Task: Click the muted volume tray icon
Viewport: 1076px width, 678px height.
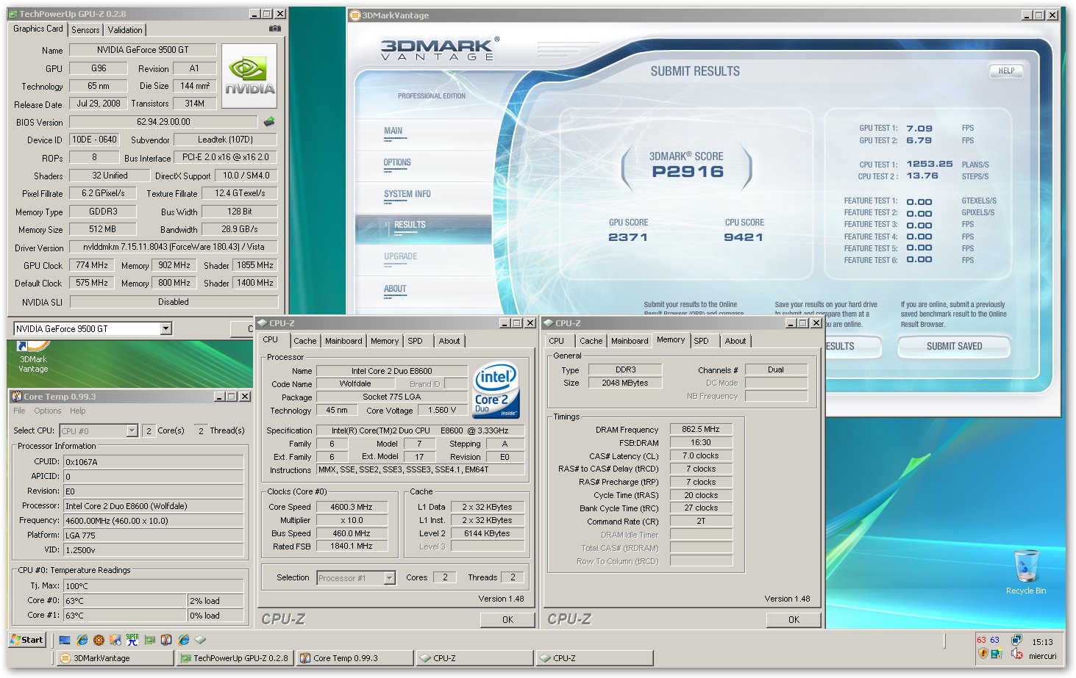Action: click(1016, 654)
